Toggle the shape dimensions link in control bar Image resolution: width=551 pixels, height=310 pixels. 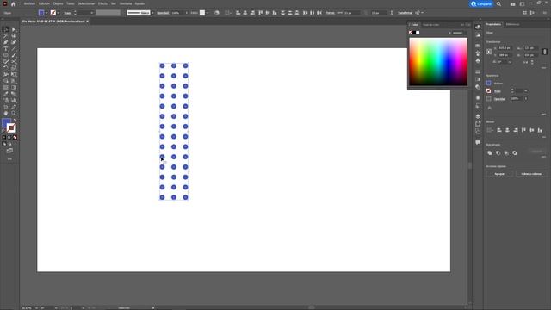coord(366,13)
